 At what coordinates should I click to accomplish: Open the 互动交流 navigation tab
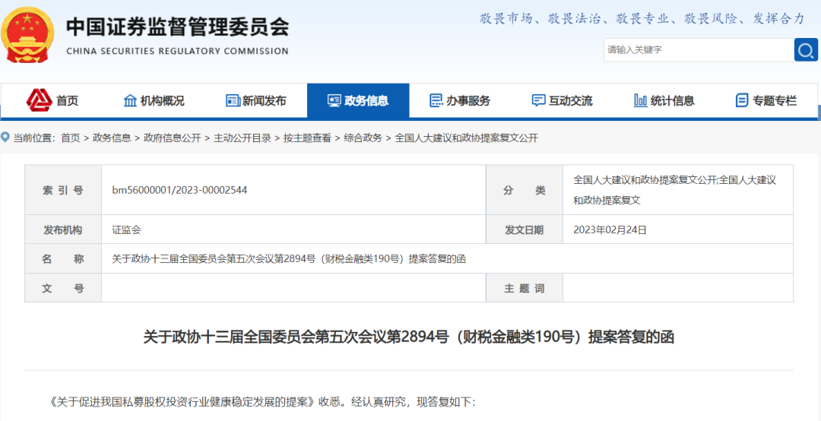tap(563, 100)
